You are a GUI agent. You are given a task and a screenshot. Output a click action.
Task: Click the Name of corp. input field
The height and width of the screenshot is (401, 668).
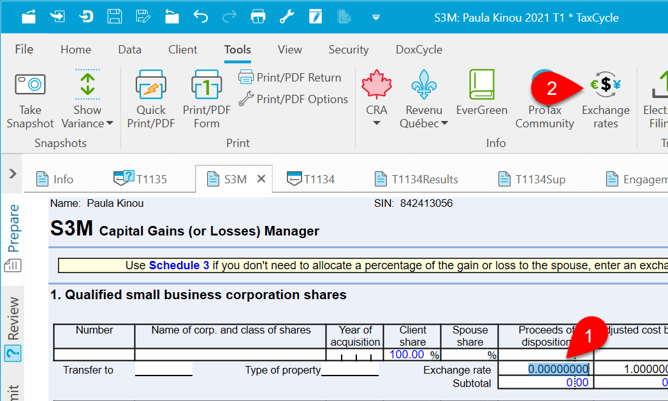click(231, 355)
